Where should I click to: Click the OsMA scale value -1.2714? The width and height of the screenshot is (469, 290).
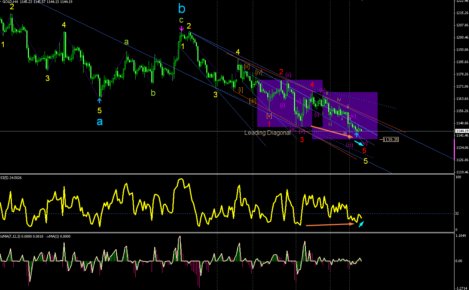[x=462, y=288]
